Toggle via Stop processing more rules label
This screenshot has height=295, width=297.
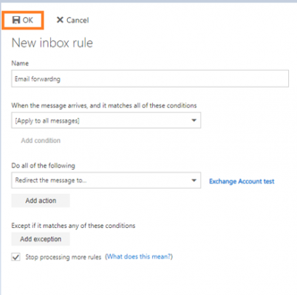64,257
